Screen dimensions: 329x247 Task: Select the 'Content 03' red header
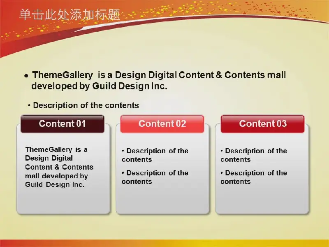pos(263,124)
